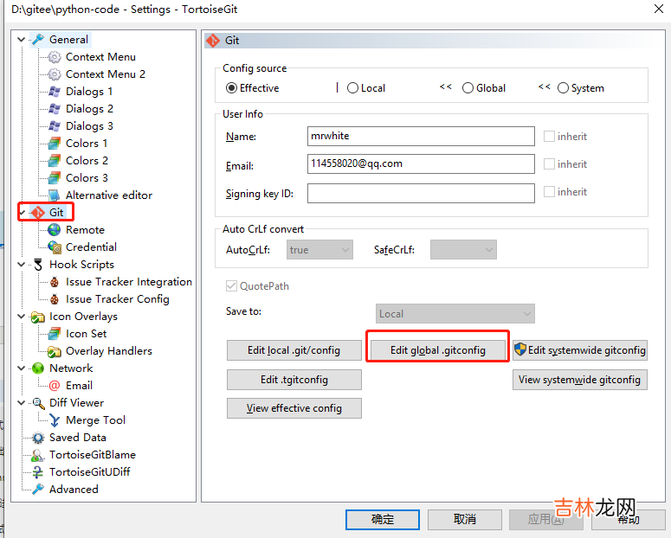Collapse the Hook Scripts tree node
The height and width of the screenshot is (538, 671).
22,265
